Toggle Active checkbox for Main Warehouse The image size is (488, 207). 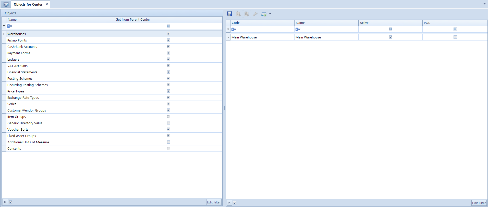coord(391,37)
